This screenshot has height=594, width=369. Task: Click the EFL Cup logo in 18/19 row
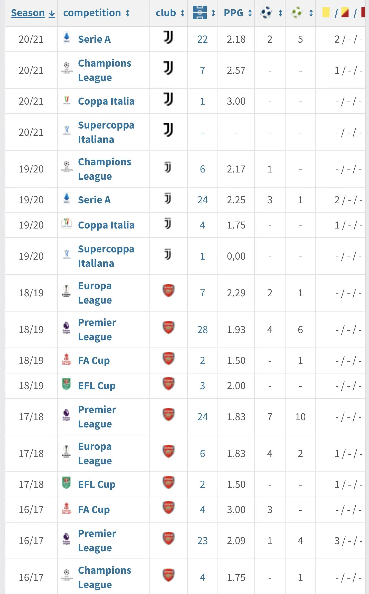pyautogui.click(x=66, y=384)
